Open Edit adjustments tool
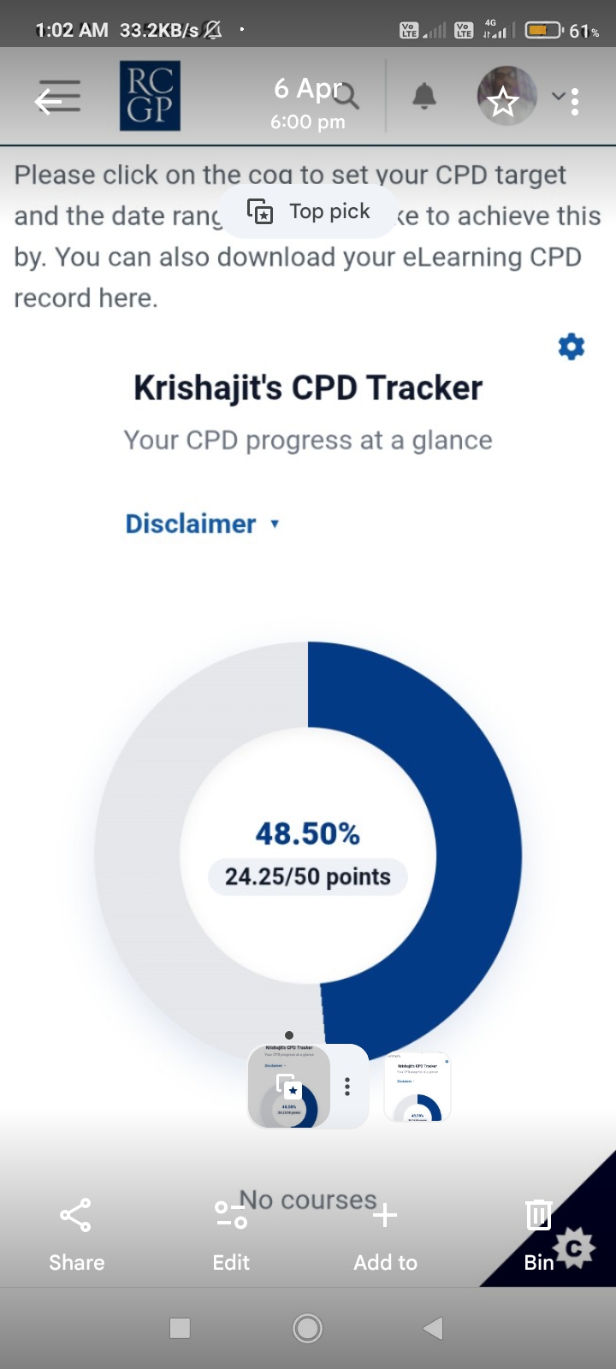 coord(231,1234)
